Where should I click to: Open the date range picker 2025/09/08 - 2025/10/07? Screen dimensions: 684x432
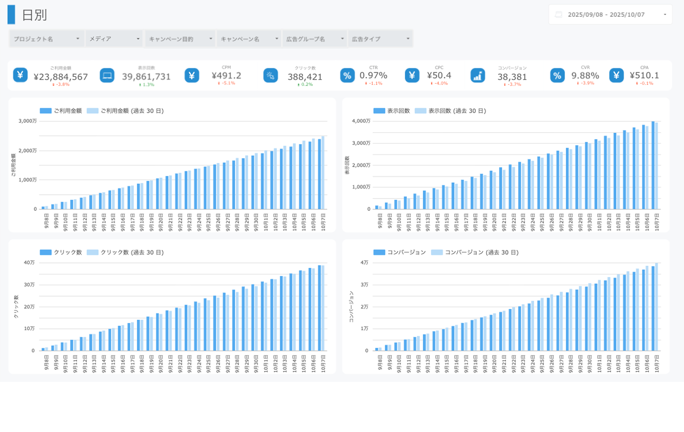coord(610,15)
